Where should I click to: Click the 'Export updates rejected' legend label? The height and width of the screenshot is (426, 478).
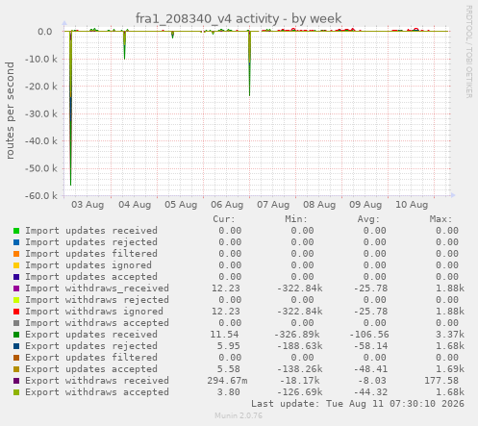tap(91, 346)
